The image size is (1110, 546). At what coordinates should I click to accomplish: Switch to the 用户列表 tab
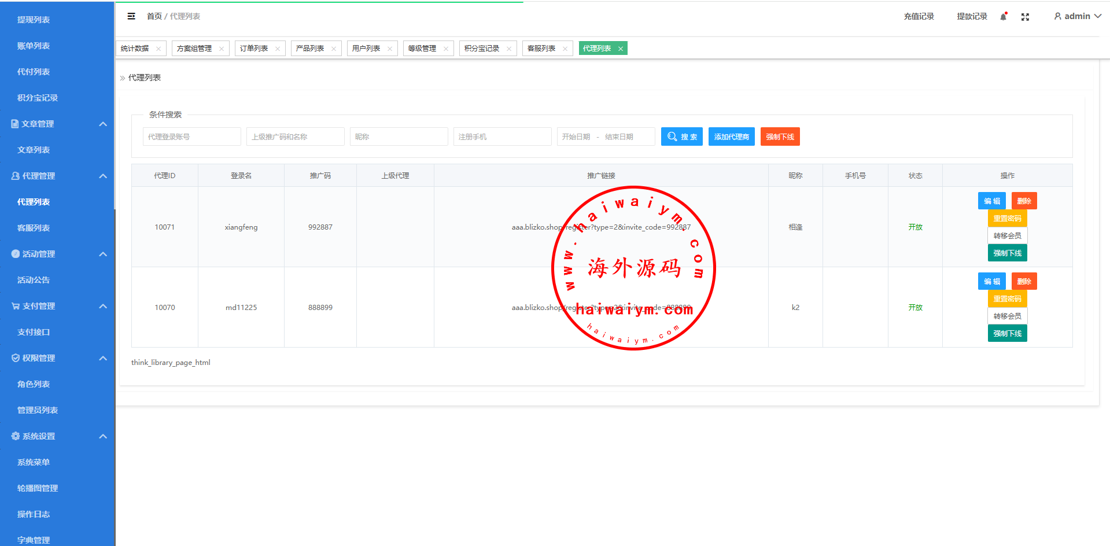366,49
